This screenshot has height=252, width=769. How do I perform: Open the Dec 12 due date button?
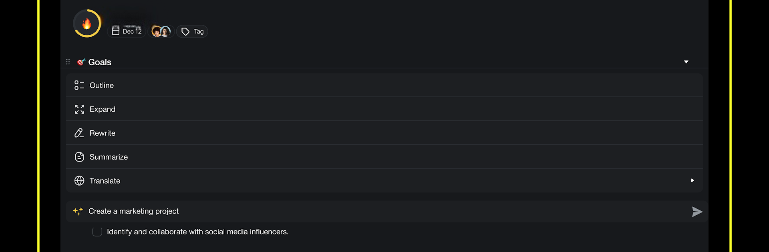pos(127,31)
